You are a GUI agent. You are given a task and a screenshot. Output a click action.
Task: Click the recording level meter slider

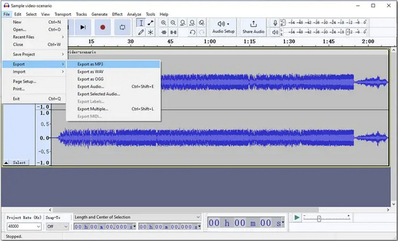[x=284, y=23]
